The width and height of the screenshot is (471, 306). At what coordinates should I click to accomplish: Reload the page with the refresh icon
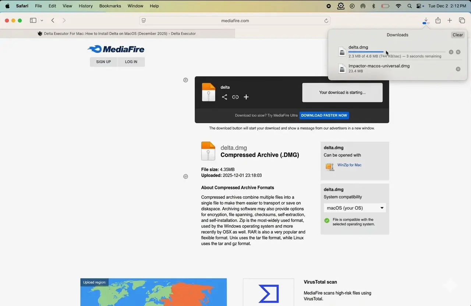[326, 21]
